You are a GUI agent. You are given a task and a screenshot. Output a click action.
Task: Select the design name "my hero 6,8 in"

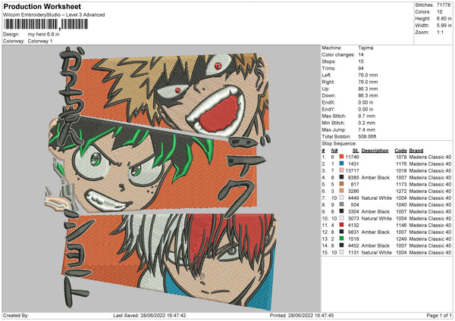pyautogui.click(x=43, y=34)
